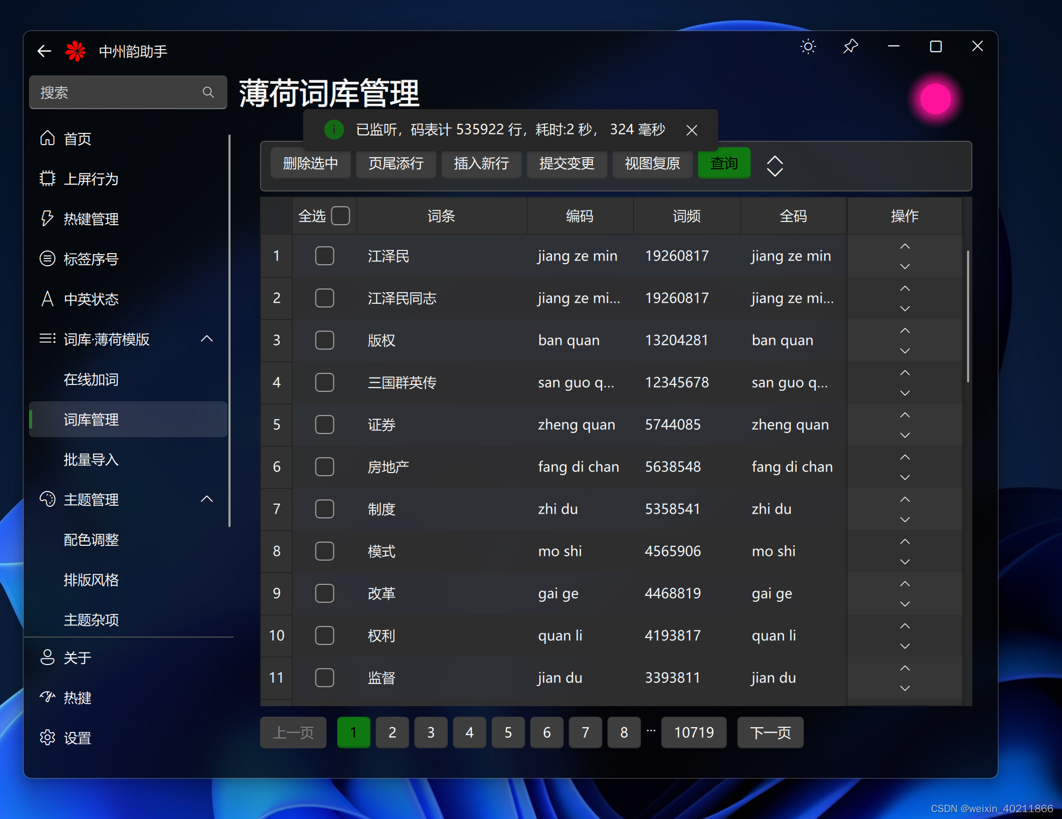
Task: Move row 权利 down with down arrow
Action: (x=905, y=646)
